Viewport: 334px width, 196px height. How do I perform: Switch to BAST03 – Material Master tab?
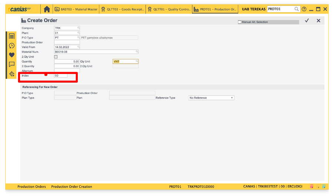click(76, 9)
